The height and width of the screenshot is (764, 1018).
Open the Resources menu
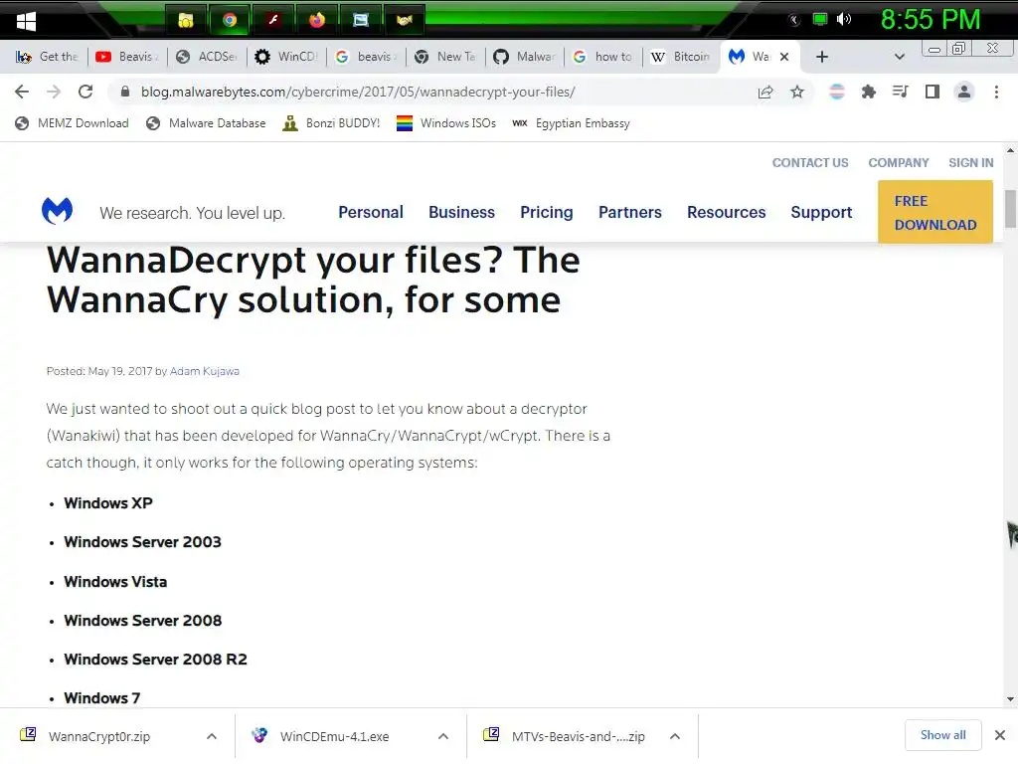point(726,213)
